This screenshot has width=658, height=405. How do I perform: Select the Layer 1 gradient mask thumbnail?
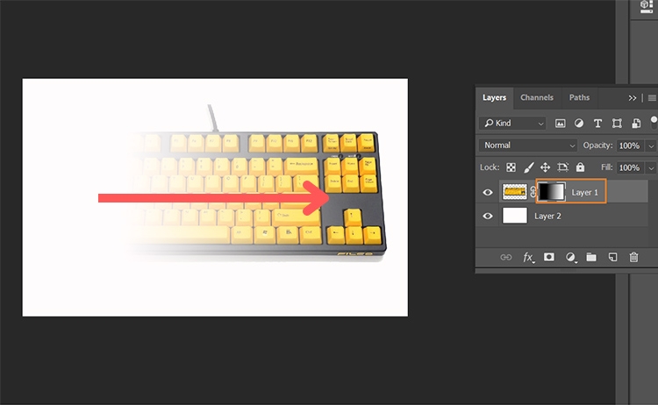pos(552,191)
